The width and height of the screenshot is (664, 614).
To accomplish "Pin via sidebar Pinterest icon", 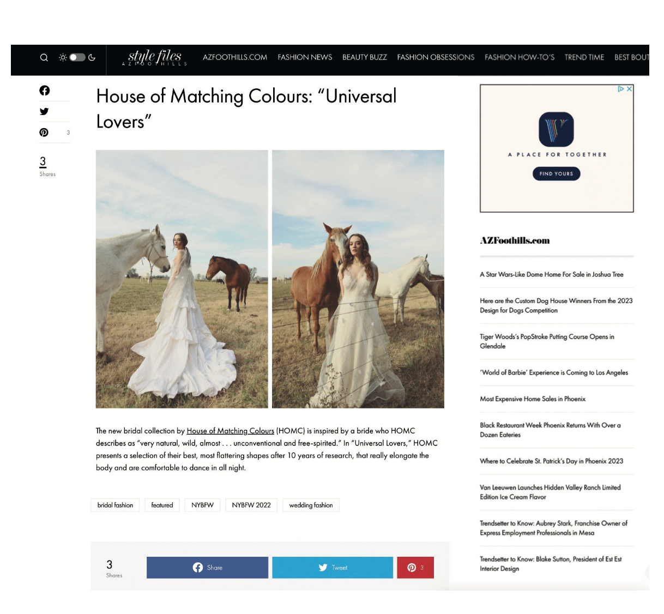I will click(44, 133).
